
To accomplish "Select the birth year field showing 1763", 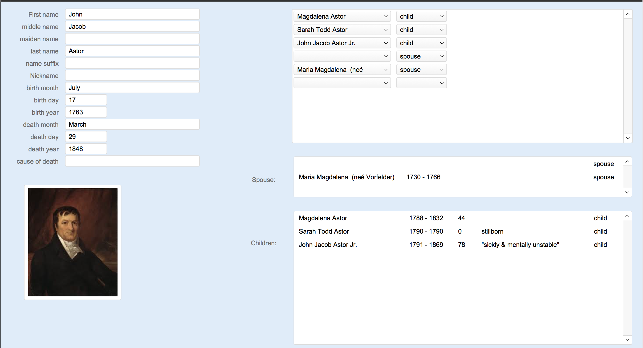I will point(86,112).
